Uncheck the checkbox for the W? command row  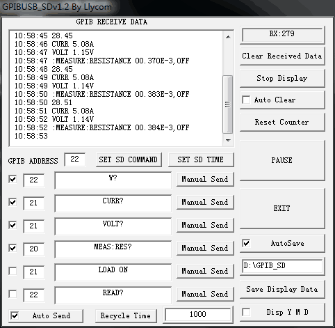click(13, 179)
